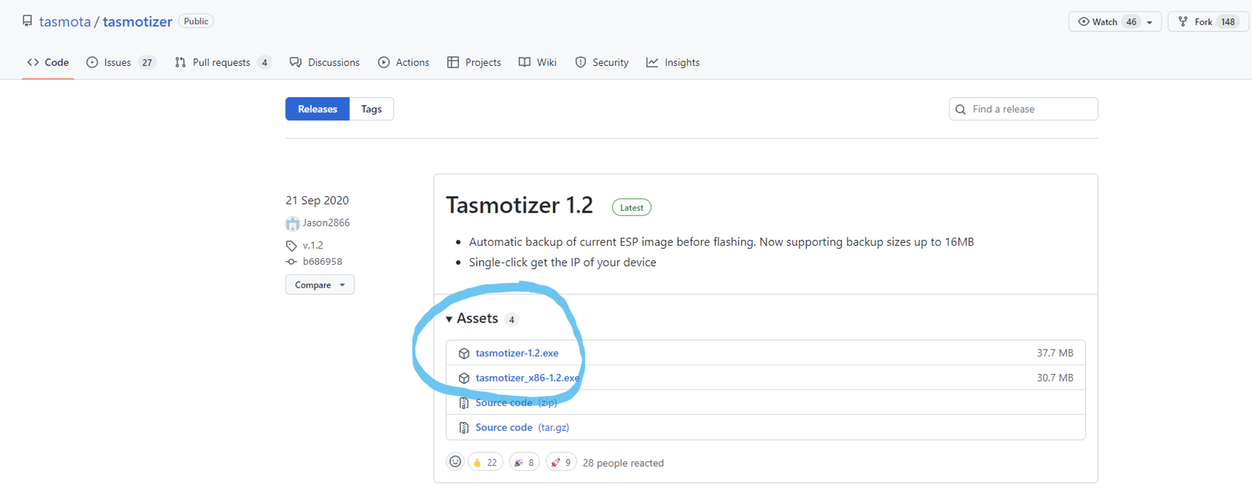
Task: Open the emoji reaction picker
Action: pyautogui.click(x=455, y=462)
